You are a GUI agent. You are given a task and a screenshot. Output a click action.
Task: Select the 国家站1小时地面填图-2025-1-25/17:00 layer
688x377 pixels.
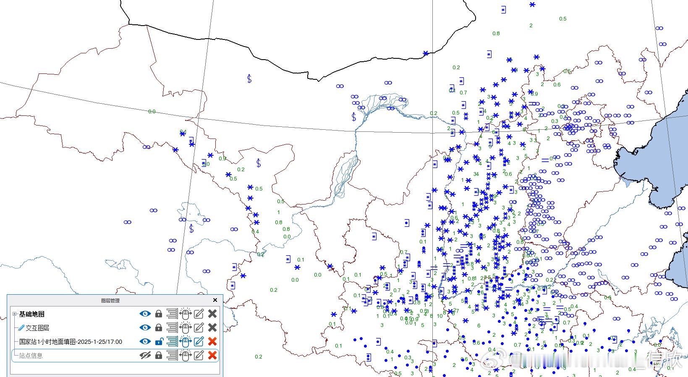point(71,342)
